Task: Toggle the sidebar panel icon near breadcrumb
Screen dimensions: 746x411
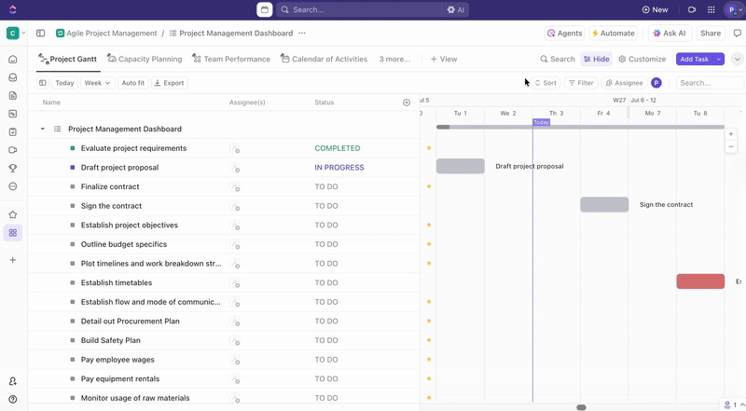Action: pyautogui.click(x=40, y=33)
